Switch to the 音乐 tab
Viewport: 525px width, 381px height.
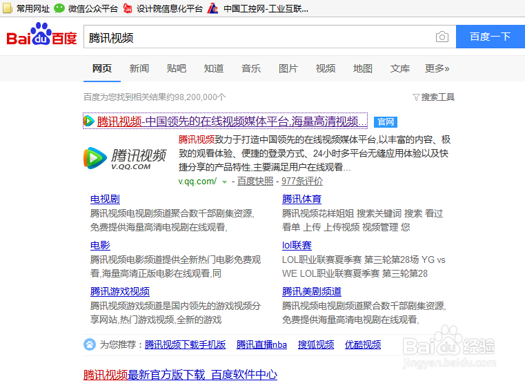(251, 68)
